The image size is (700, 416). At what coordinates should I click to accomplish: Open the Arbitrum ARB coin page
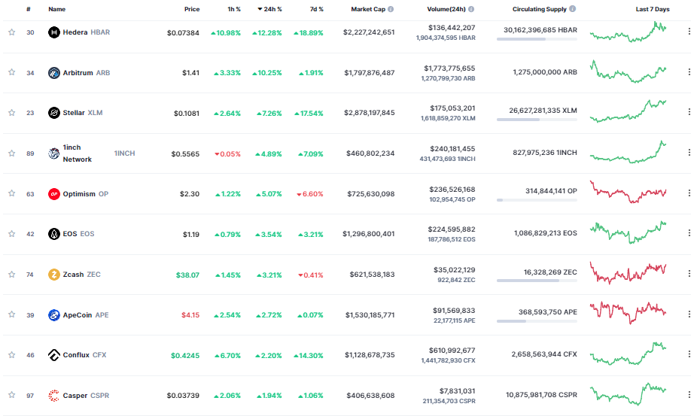pyautogui.click(x=86, y=73)
